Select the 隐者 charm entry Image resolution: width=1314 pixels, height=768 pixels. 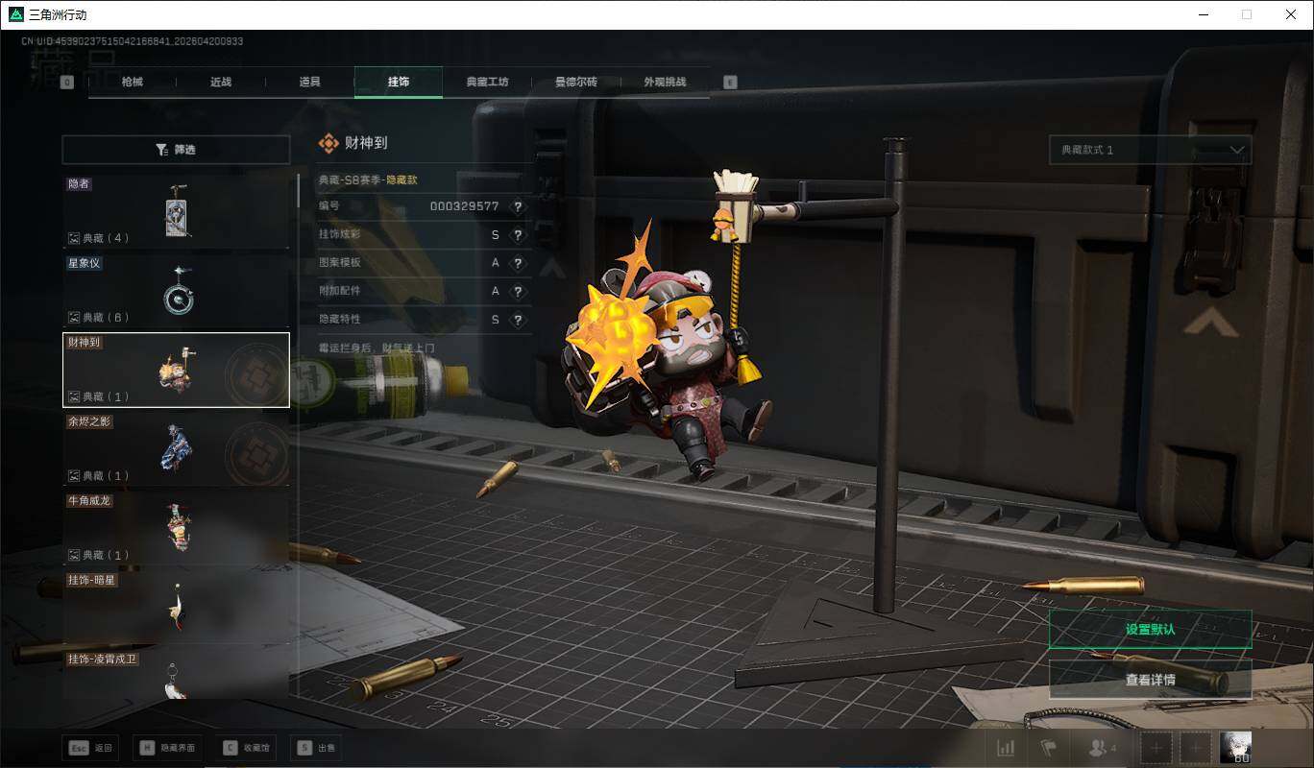[176, 211]
